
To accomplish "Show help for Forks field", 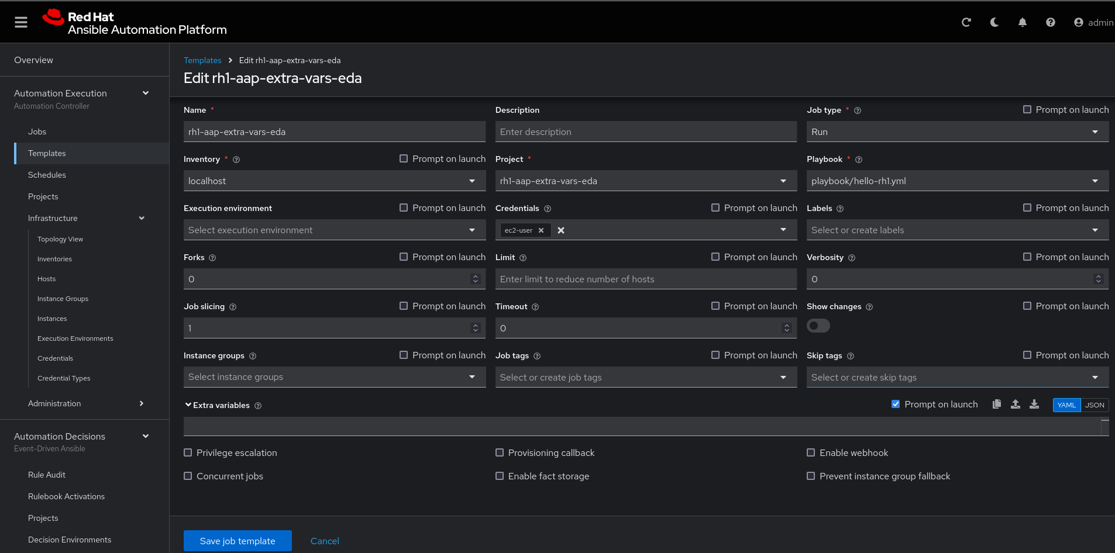I will pyautogui.click(x=212, y=258).
